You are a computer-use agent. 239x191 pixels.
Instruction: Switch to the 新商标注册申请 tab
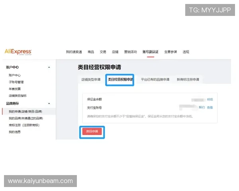coord(188,80)
